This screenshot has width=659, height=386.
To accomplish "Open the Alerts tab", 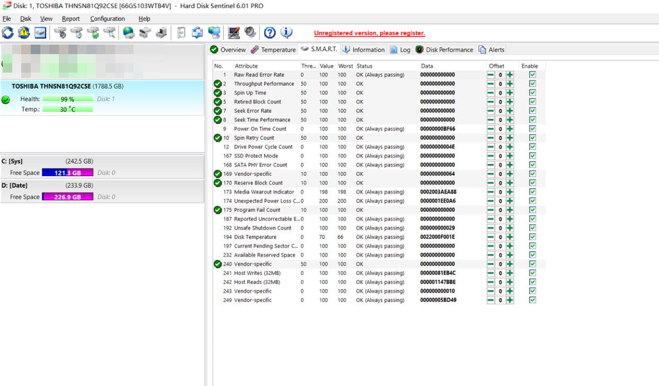I will [x=491, y=49].
